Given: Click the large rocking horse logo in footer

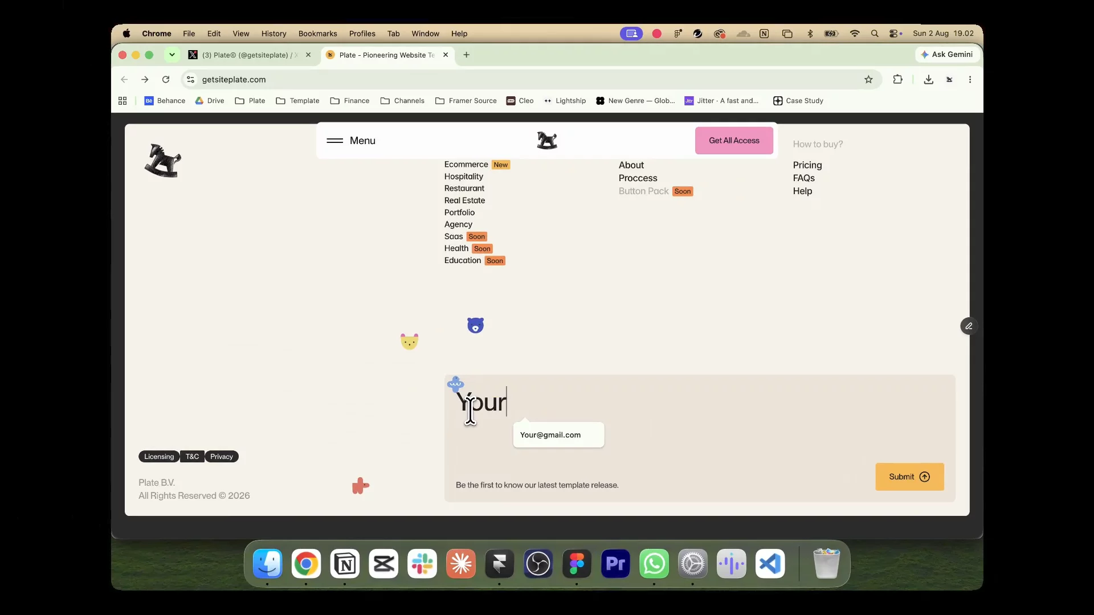Looking at the screenshot, I should click(x=163, y=161).
